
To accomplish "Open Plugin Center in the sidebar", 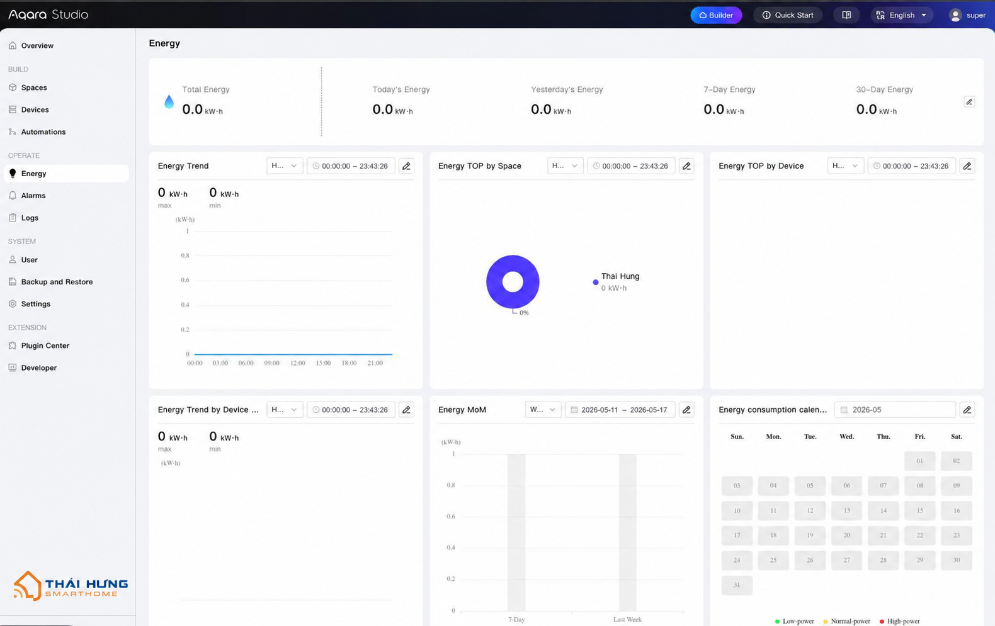I will pyautogui.click(x=66, y=345).
